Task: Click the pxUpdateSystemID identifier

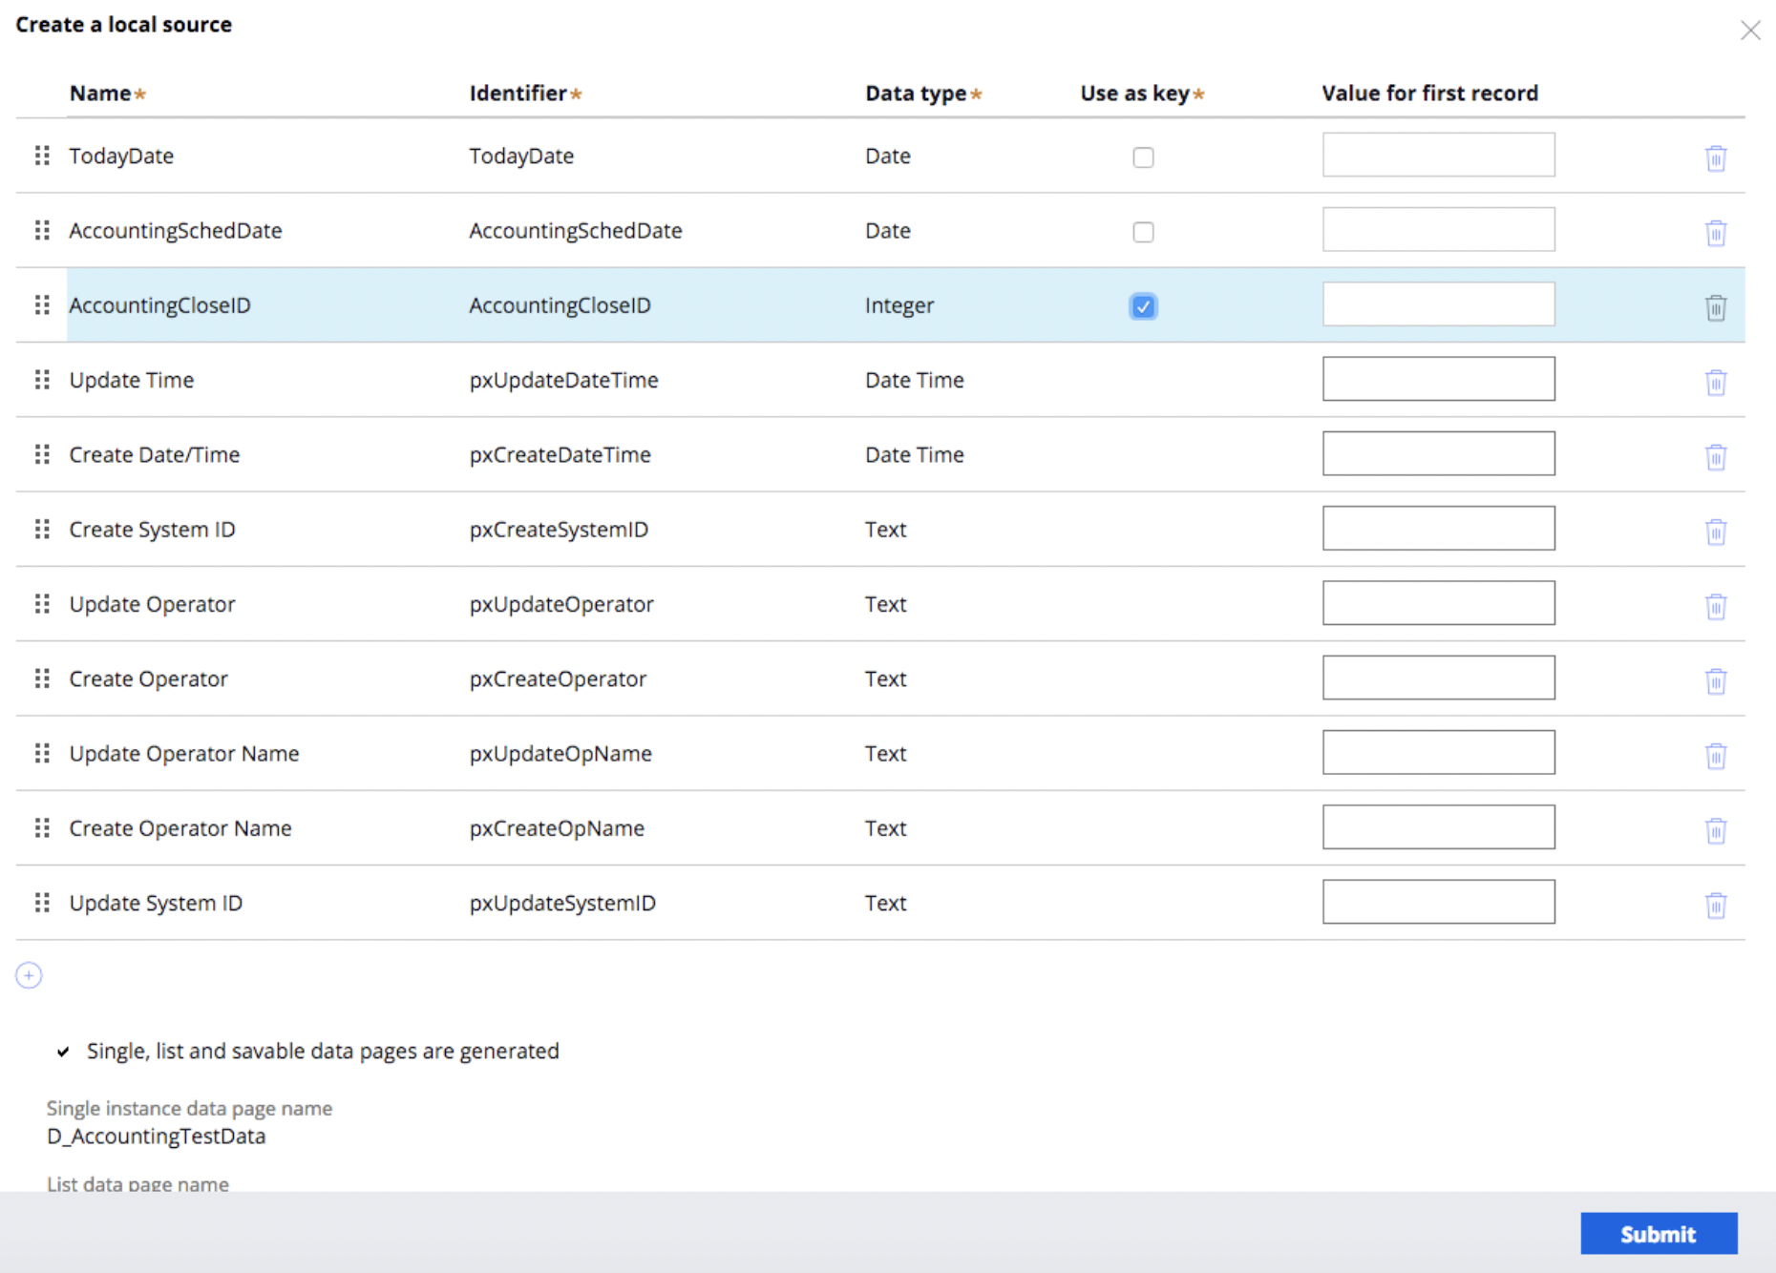Action: (x=562, y=903)
